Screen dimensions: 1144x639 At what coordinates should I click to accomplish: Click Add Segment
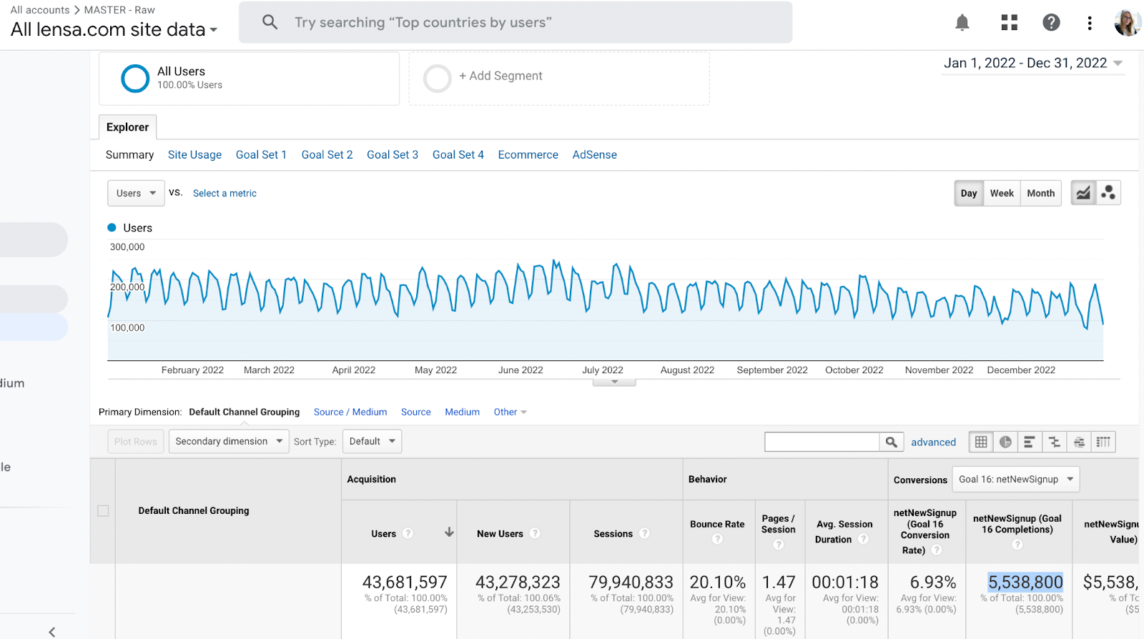[x=500, y=76]
